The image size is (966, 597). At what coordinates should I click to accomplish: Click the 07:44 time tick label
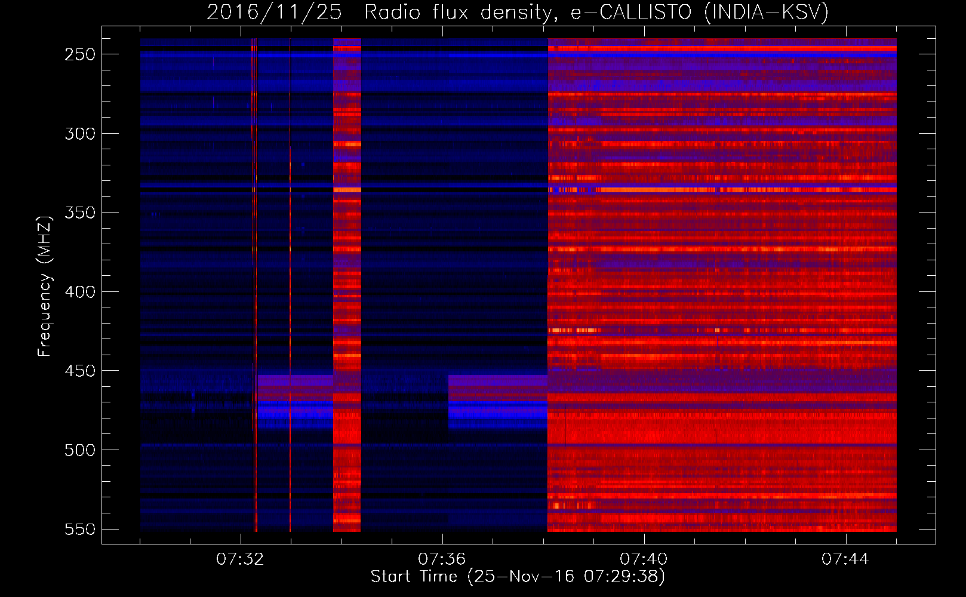click(845, 559)
